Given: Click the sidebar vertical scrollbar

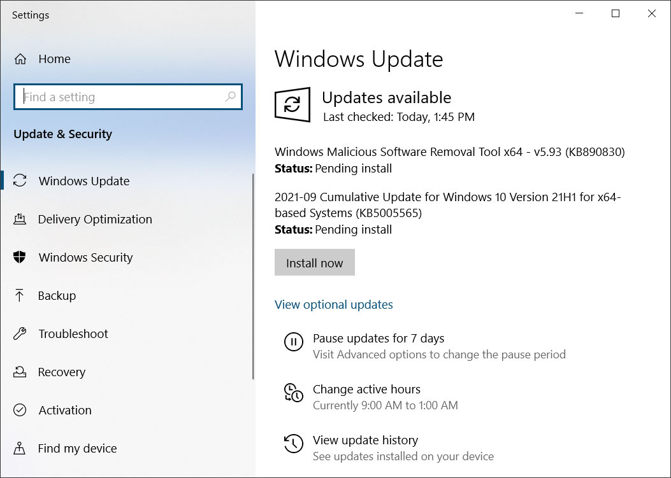Looking at the screenshot, I should (253, 276).
